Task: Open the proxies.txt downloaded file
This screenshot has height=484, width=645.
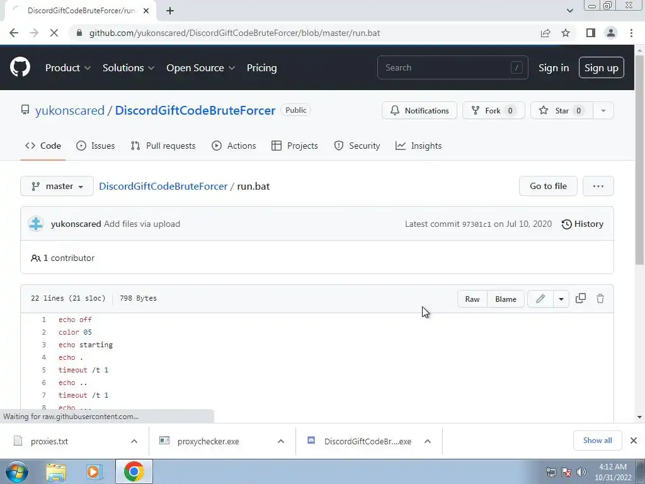Action: click(49, 441)
